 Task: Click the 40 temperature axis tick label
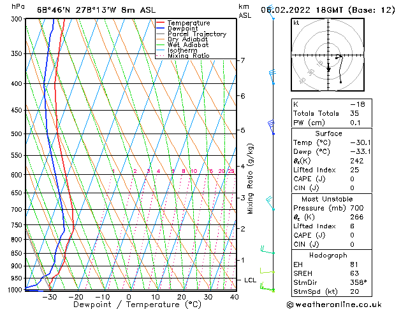click(x=234, y=297)
